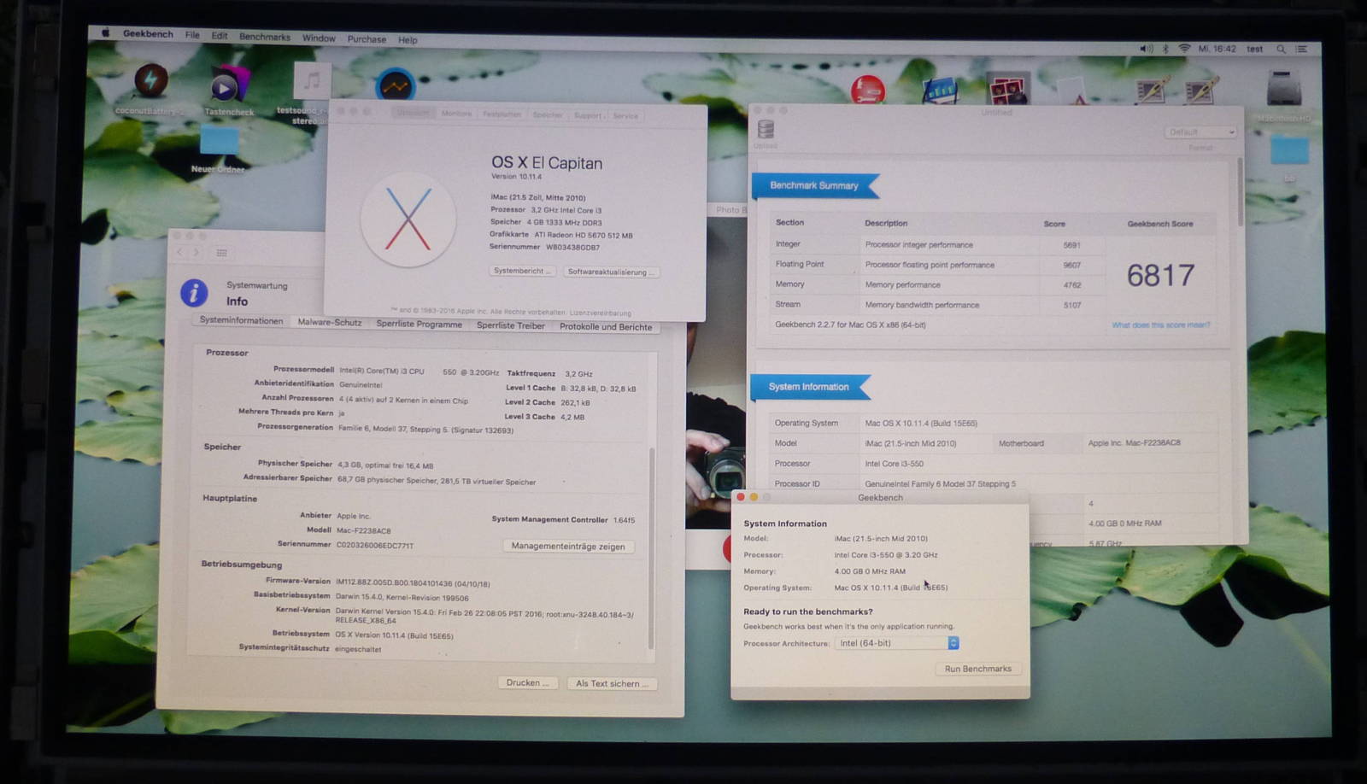Open the Default format dropdown
1367x784 pixels.
tap(1200, 132)
